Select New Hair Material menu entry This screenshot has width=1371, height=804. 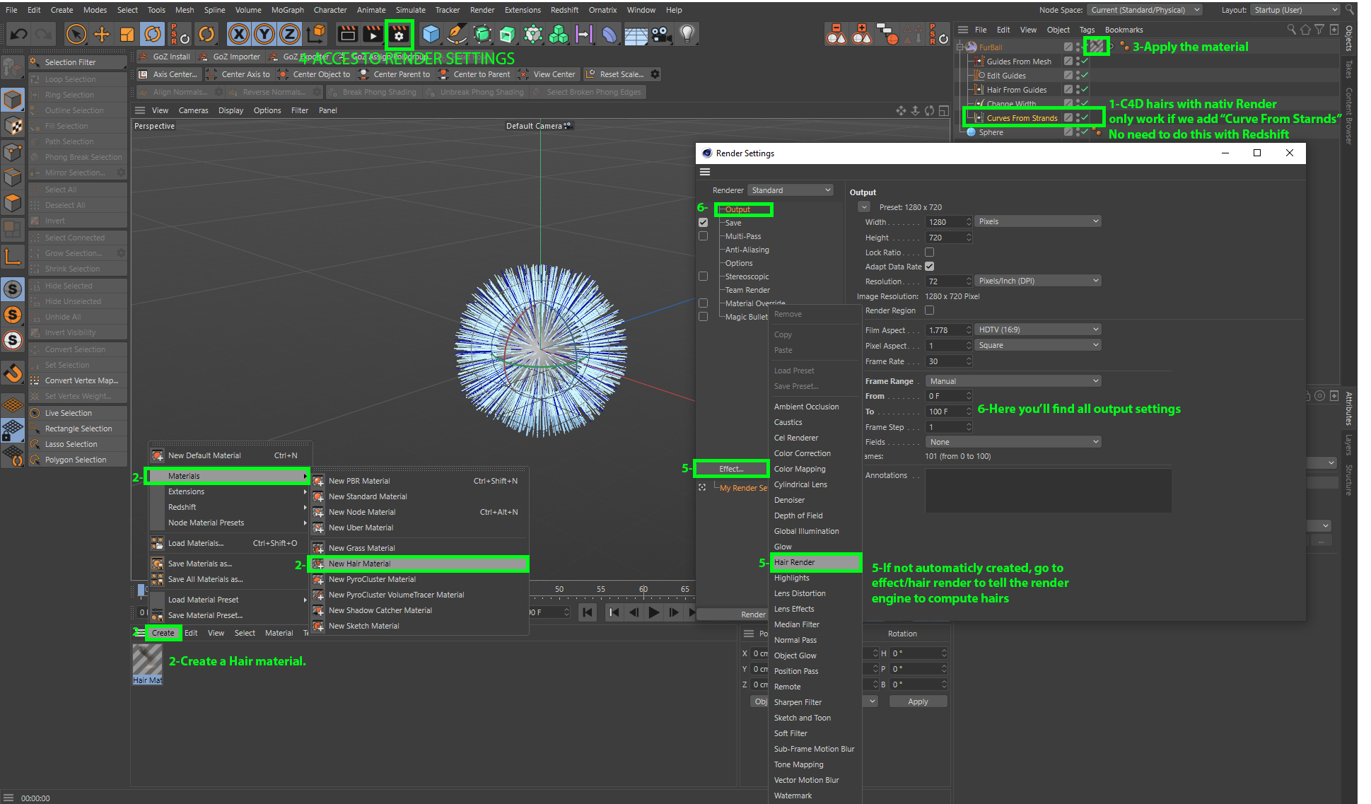pos(359,564)
